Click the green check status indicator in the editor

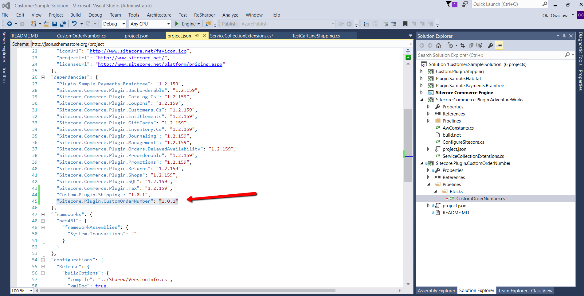coord(408,57)
